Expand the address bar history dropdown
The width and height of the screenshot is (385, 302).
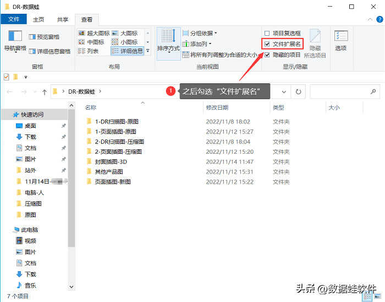click(284, 91)
